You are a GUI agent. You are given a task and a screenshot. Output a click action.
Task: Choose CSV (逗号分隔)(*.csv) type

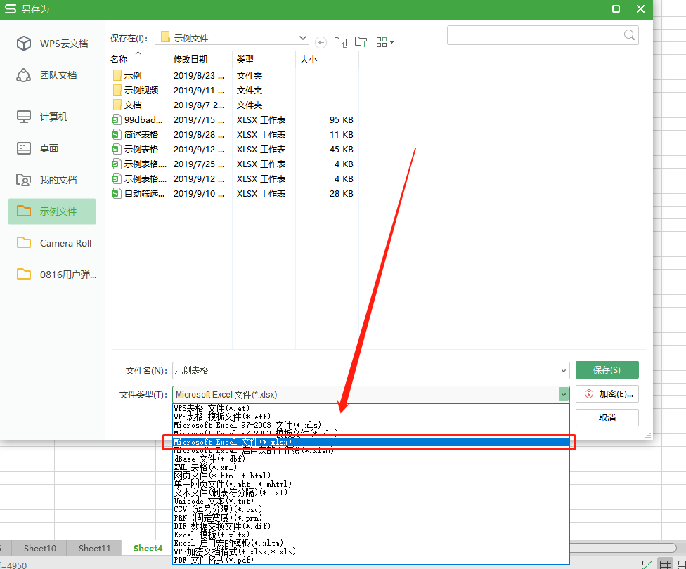coord(371,509)
